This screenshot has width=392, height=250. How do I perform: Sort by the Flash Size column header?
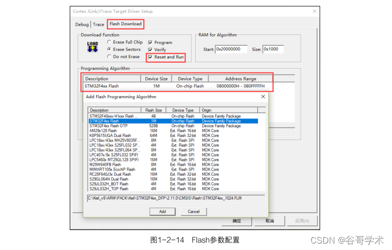[x=153, y=111]
